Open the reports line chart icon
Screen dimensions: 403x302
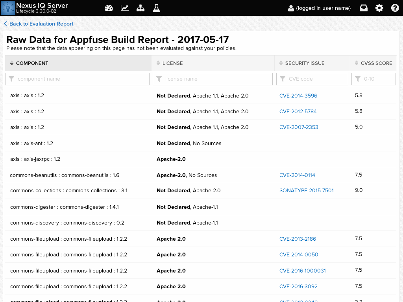[125, 8]
